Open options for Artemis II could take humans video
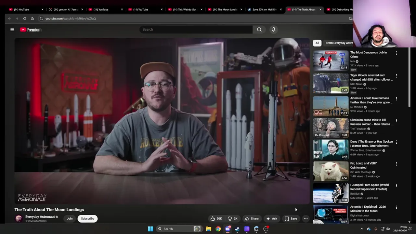Screen dimensions: 416x234 point(396,98)
